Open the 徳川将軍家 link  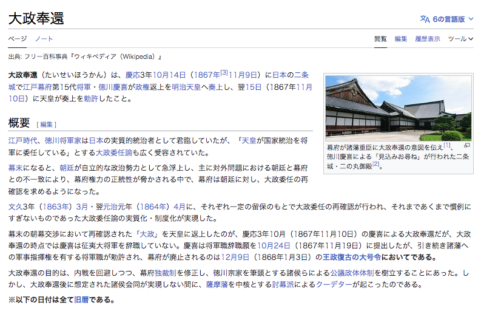[63, 141]
